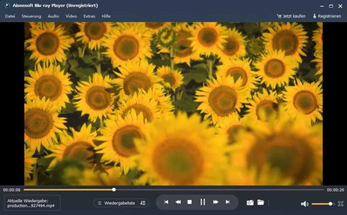Stop the video playback
The height and width of the screenshot is (215, 347).
click(x=189, y=202)
